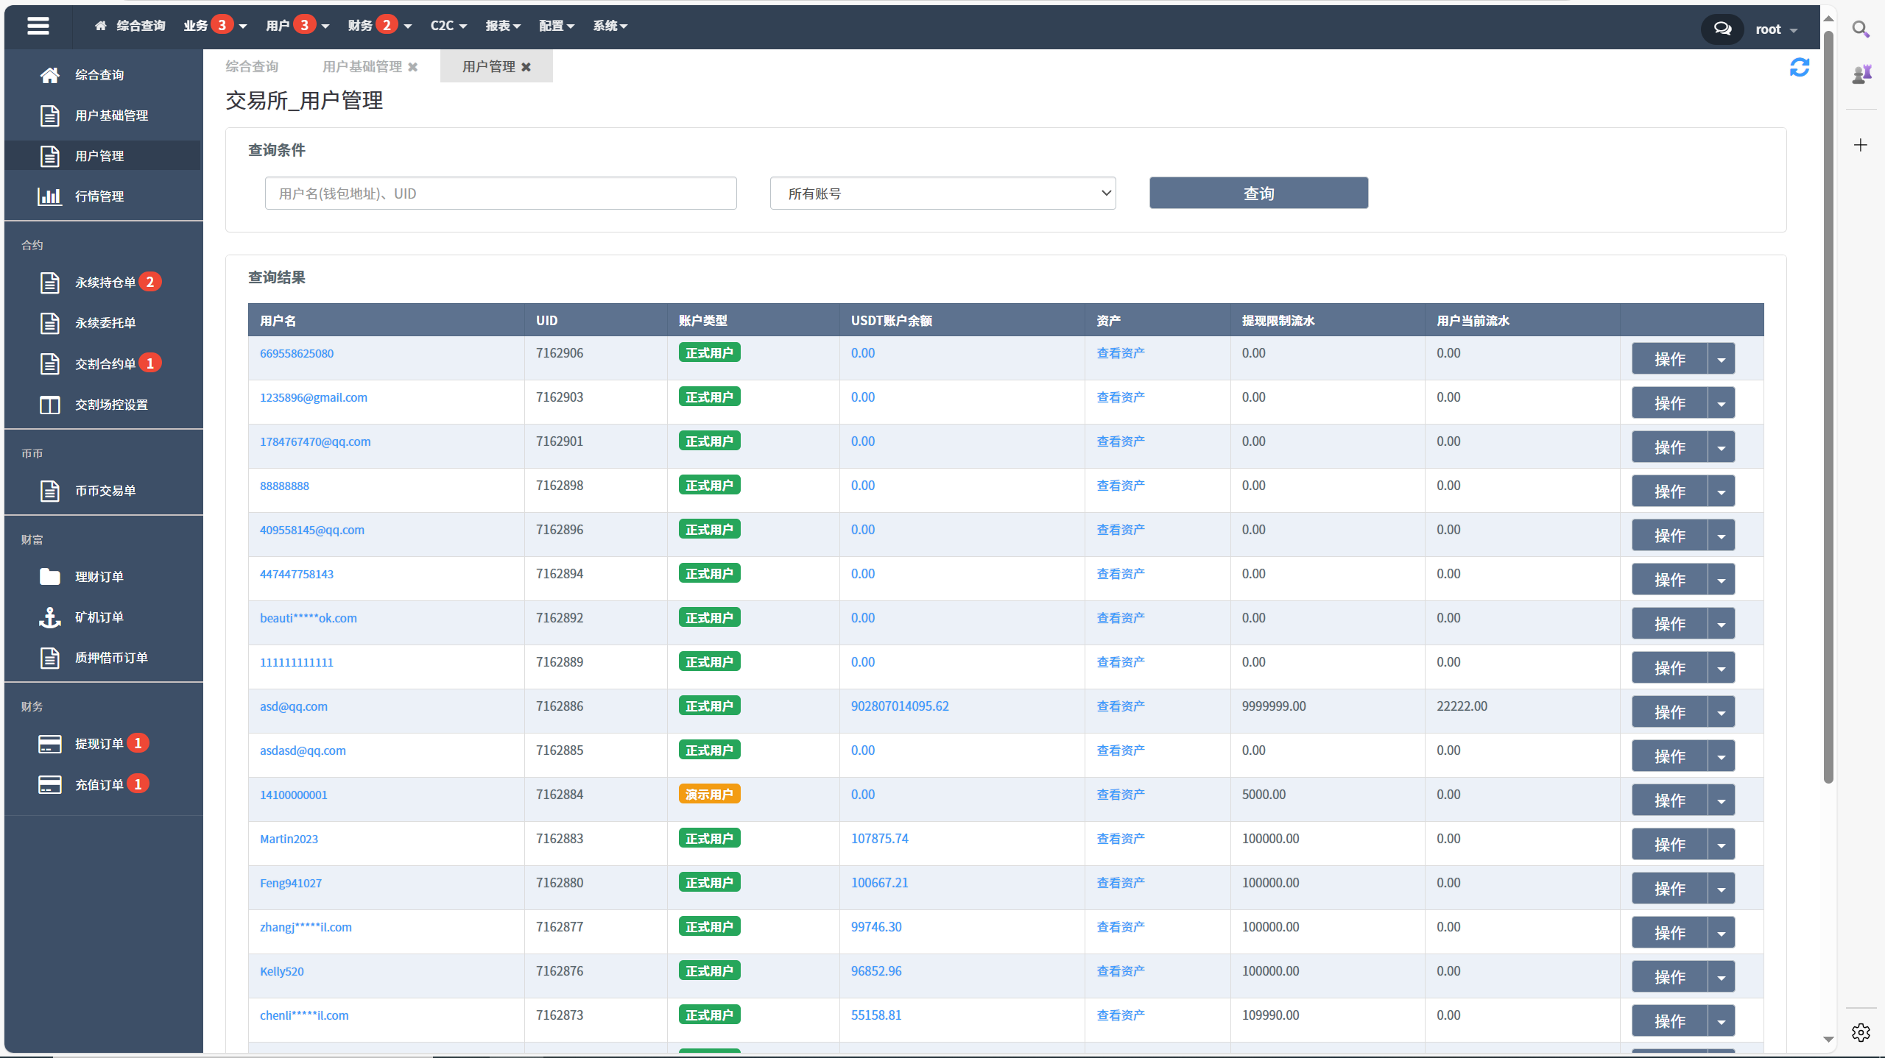Open the 用户基础管理 tab
1885x1058 pixels.
point(365,66)
